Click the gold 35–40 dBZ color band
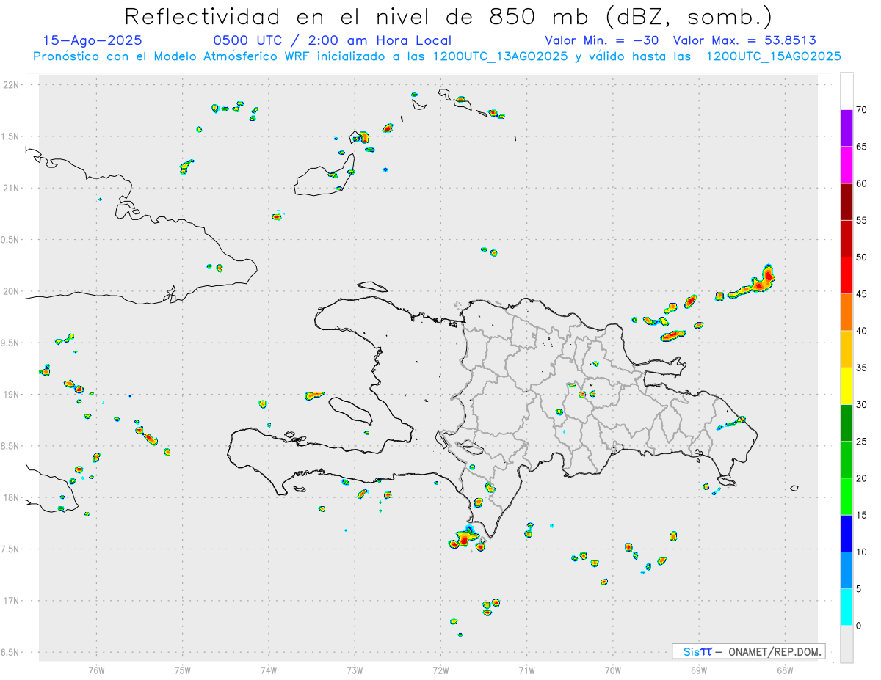The image size is (881, 680). (846, 349)
